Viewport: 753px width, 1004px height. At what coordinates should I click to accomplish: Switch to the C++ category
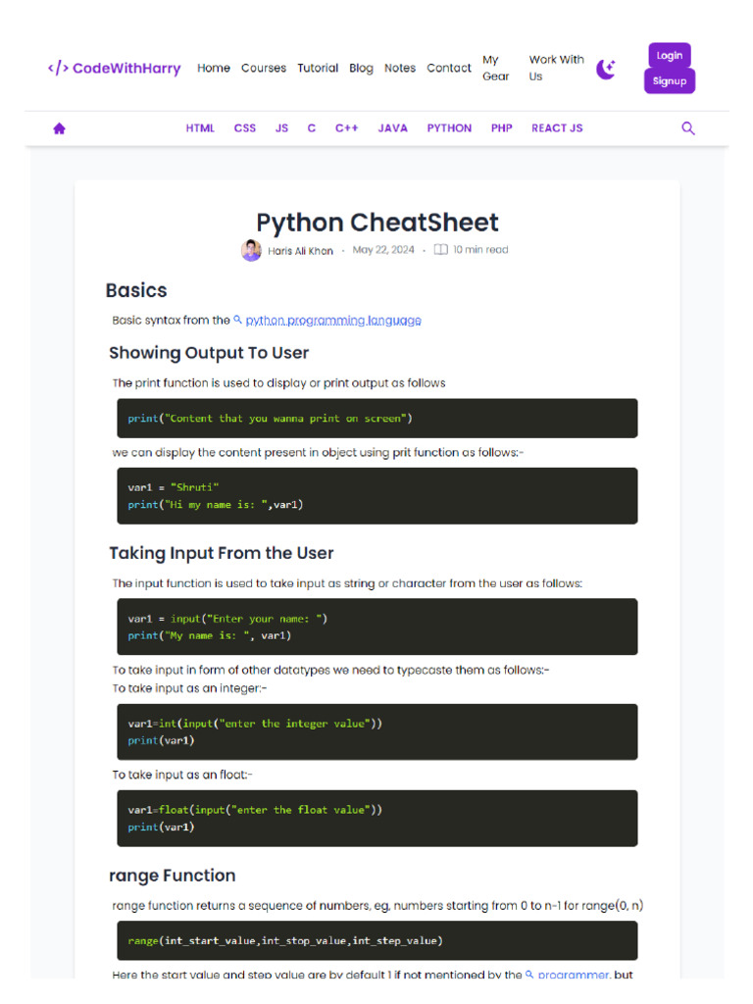(x=346, y=128)
